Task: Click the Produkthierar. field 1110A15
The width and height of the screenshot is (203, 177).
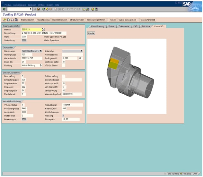Action: click(72, 105)
